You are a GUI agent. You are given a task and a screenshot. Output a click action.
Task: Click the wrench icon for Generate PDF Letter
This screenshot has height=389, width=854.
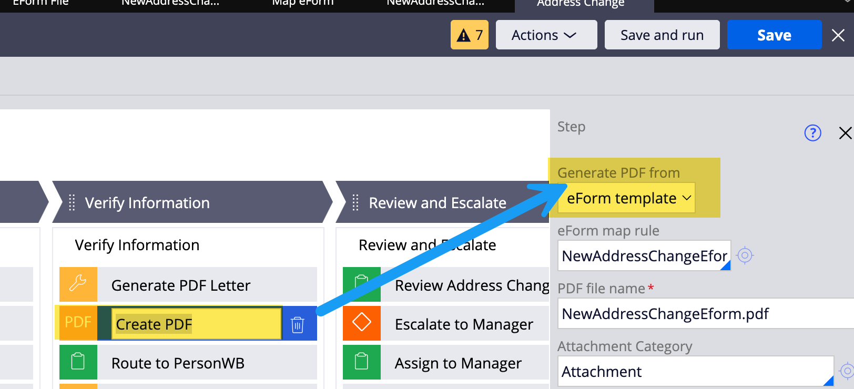(78, 284)
